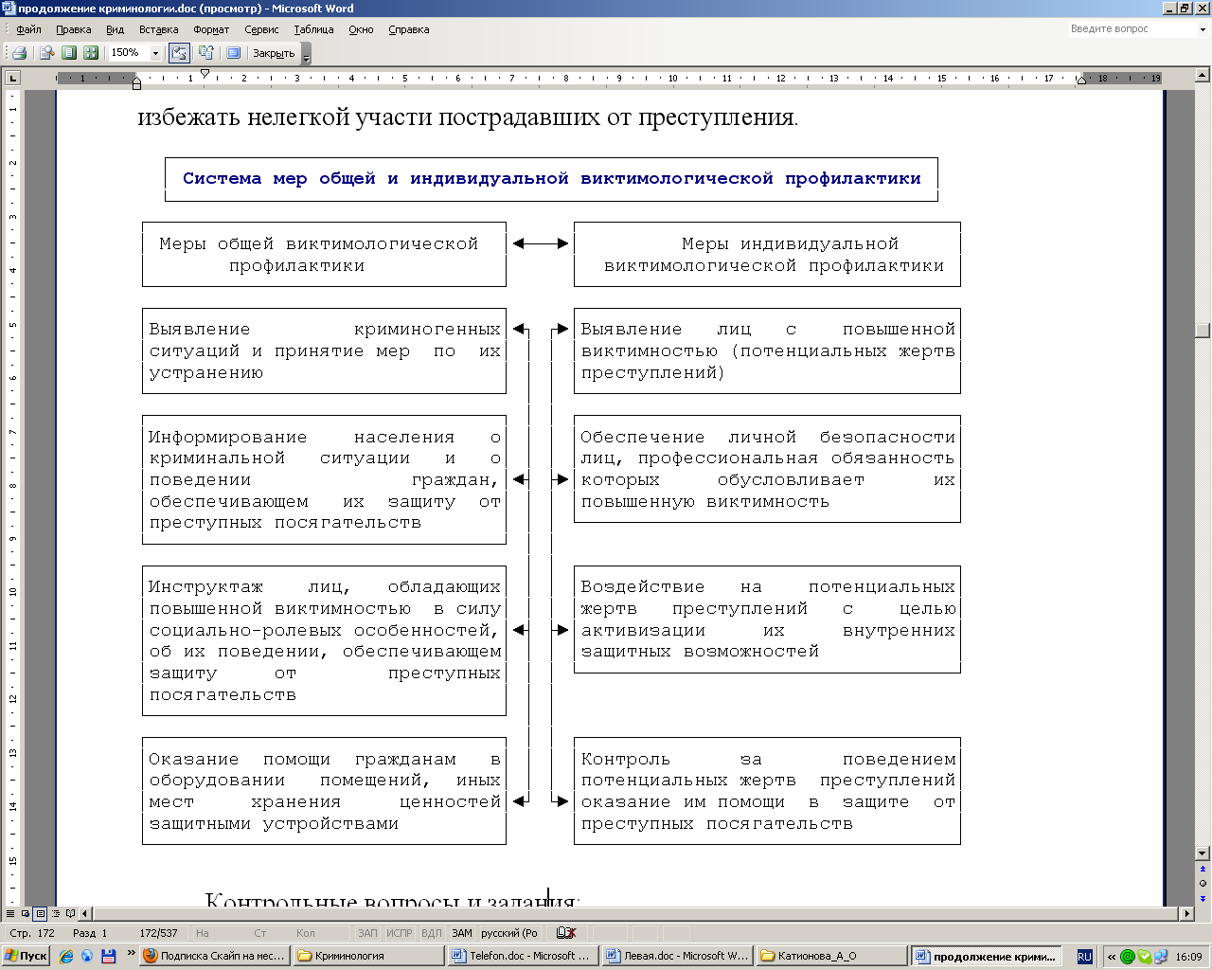Click the Select Browse Object circle button
This screenshot has height=970, width=1212.
pos(1203,884)
